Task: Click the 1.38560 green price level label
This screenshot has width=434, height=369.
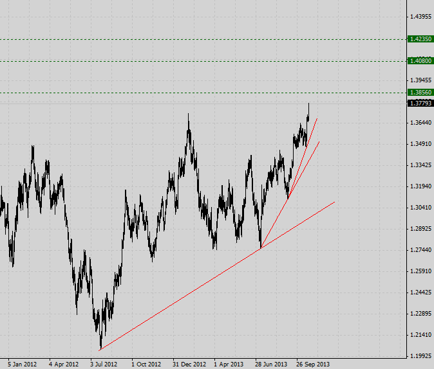Action: (420, 93)
